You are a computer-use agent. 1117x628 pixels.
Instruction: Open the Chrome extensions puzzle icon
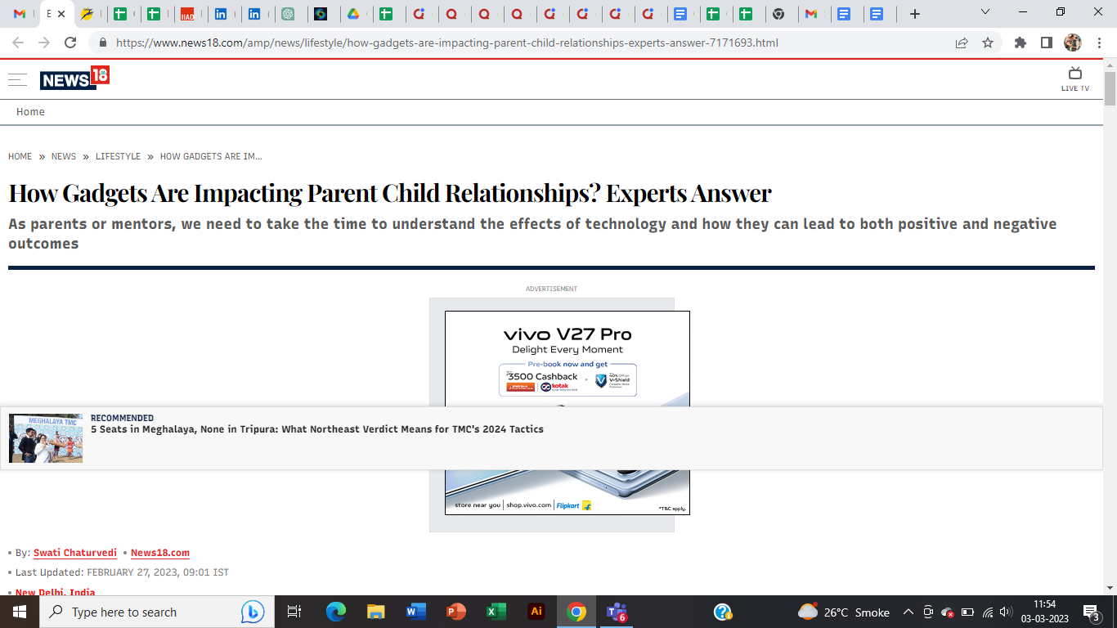[1021, 43]
